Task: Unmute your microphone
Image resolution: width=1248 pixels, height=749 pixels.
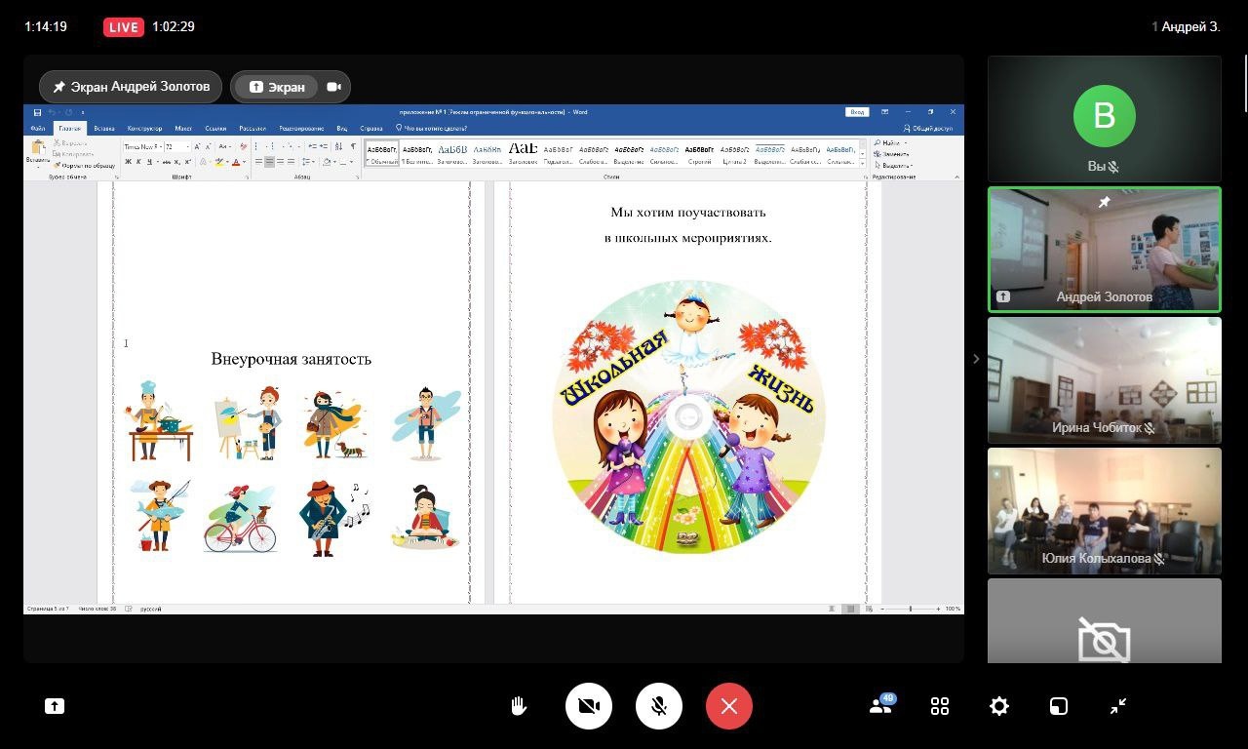Action: [x=659, y=706]
